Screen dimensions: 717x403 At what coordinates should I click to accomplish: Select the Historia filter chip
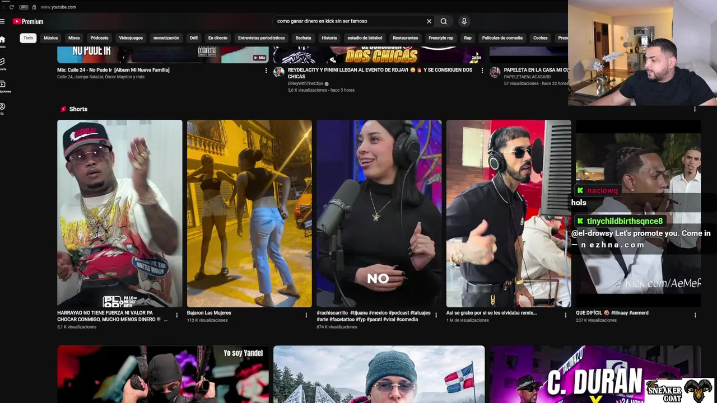click(329, 38)
